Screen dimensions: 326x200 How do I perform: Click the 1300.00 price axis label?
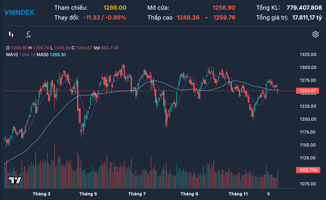[x=308, y=68]
